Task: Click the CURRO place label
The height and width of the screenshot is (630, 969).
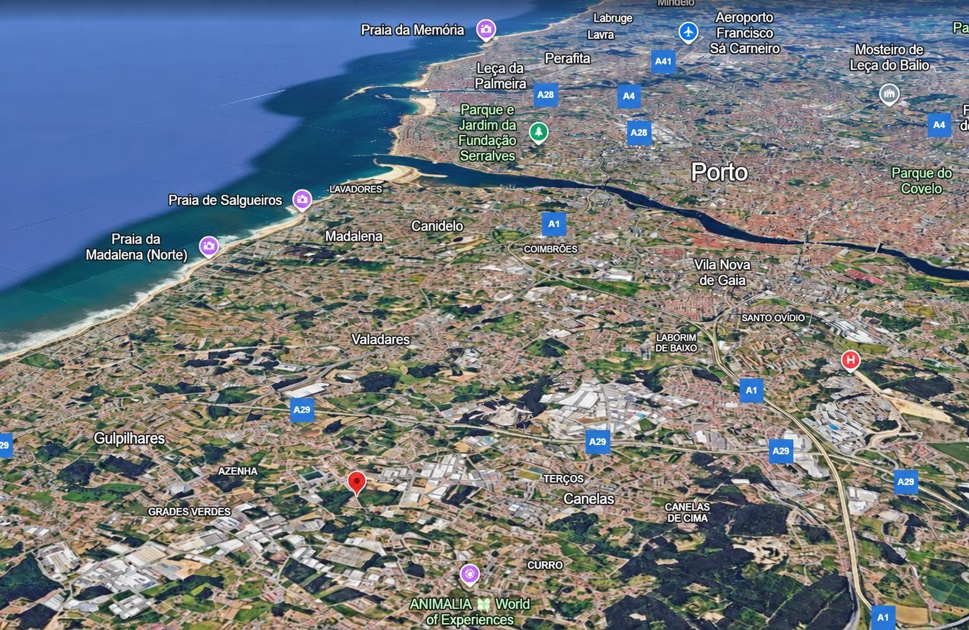Action: 545,565
